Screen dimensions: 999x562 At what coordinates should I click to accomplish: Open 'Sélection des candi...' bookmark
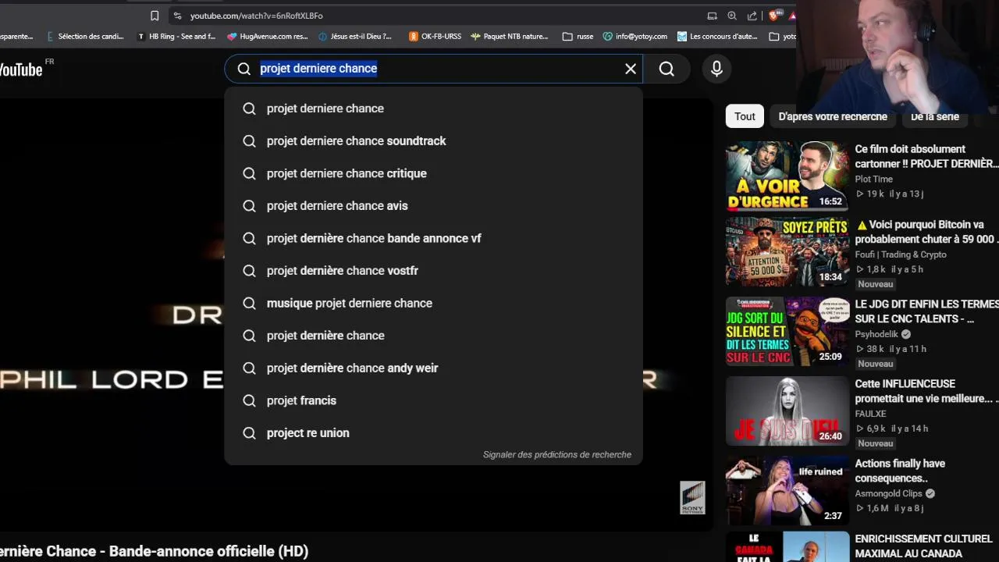point(86,36)
